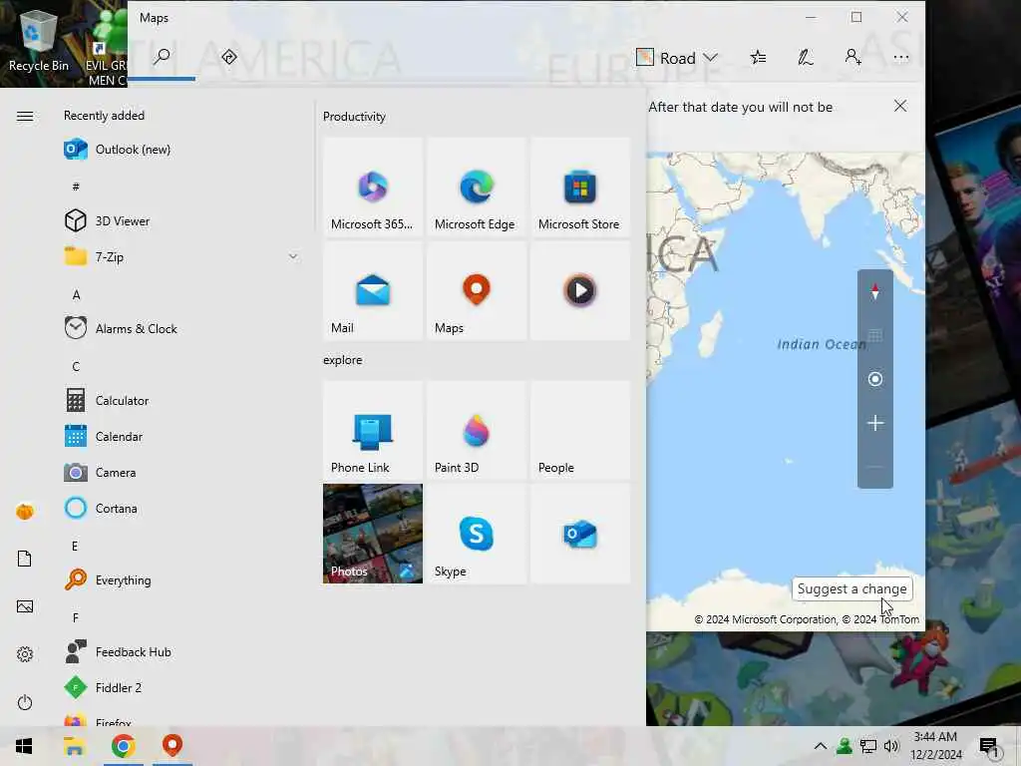
Task: Launch Cortana from the app list
Action: tap(182, 508)
